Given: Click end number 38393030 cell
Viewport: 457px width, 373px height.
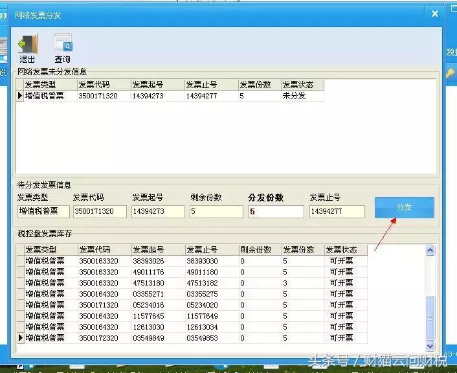Looking at the screenshot, I should 212,261.
